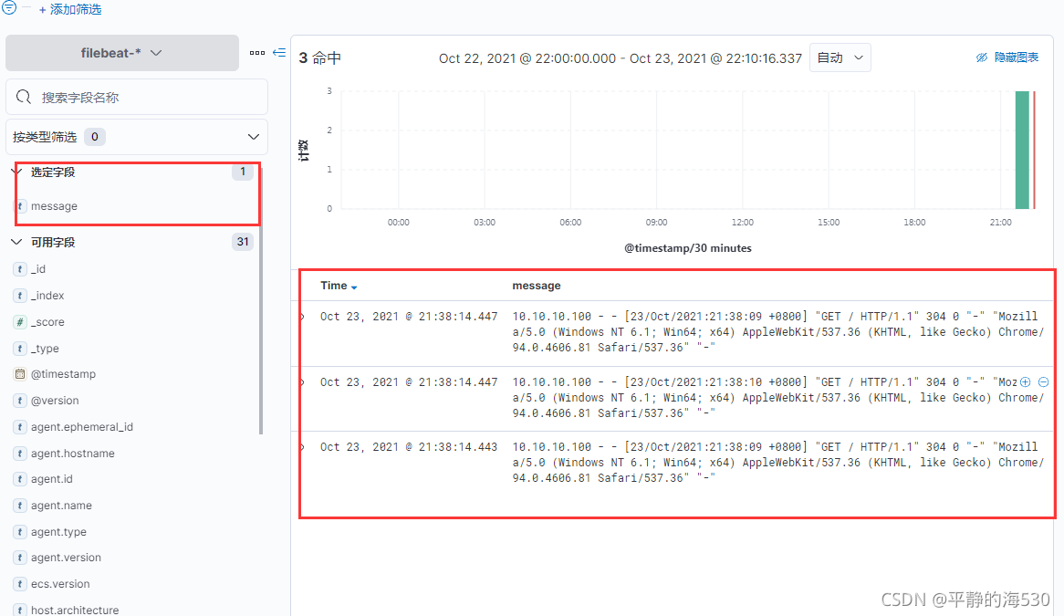
Task: Select the _id field
Action: [38, 269]
